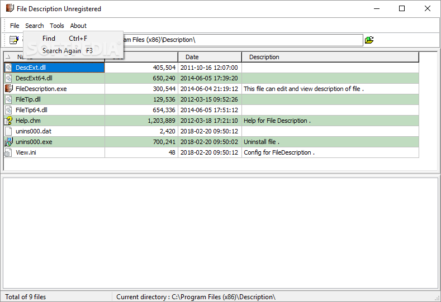Screen dimensions: 441x302
Task: Maximize the File Description window
Action: (402, 8)
